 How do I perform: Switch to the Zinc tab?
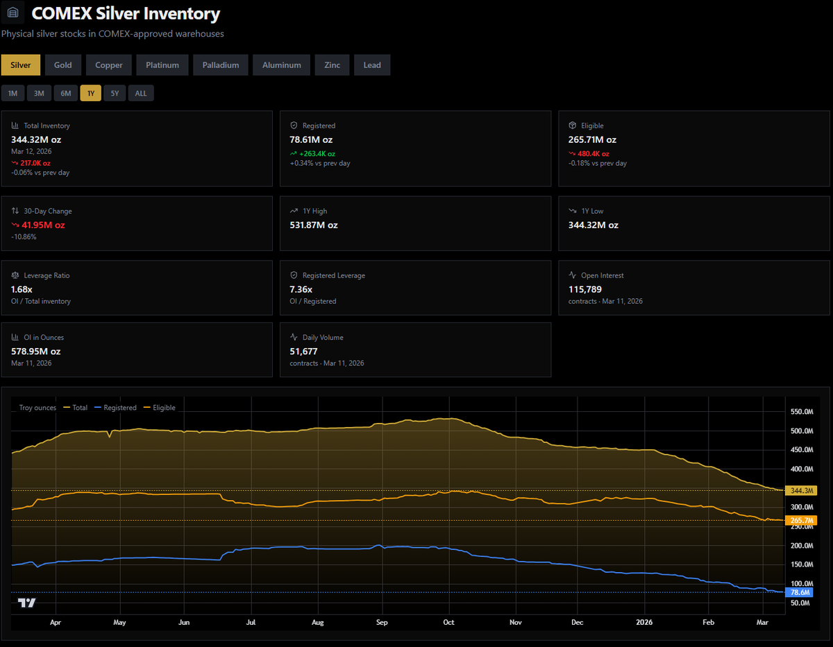[333, 65]
